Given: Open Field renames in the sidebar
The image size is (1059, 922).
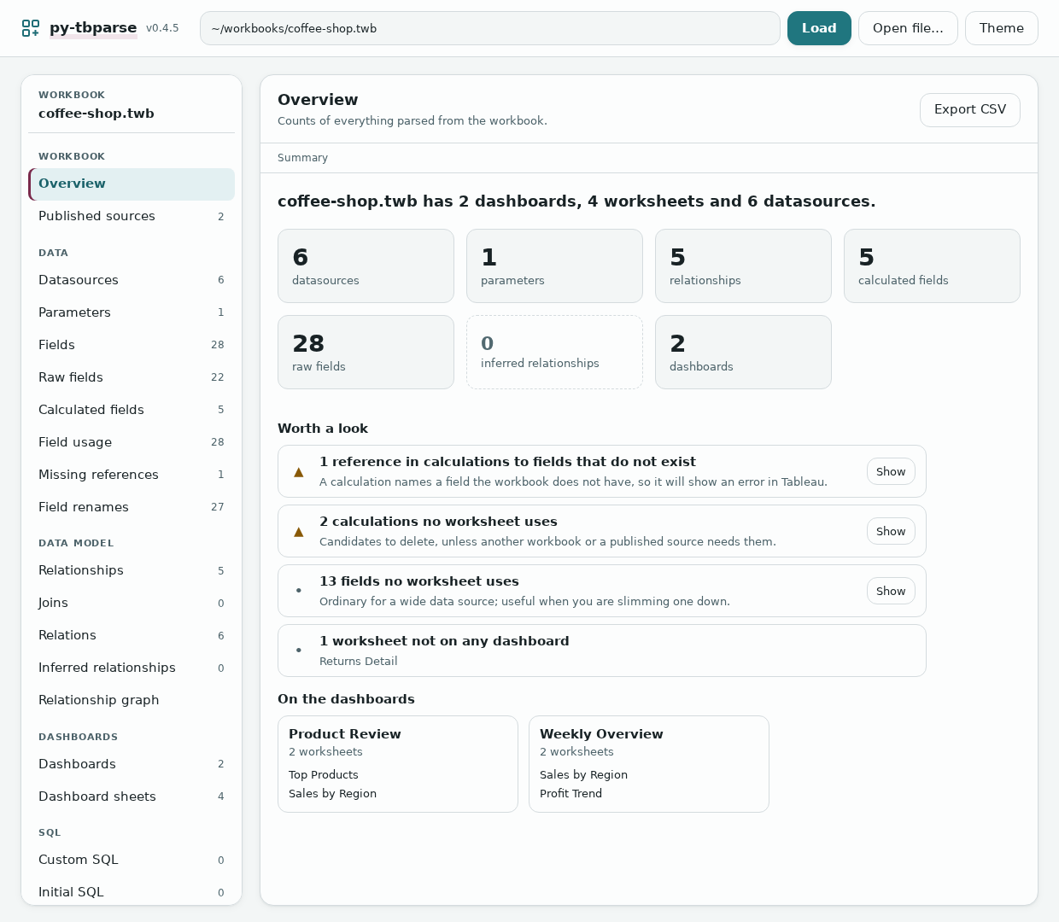Looking at the screenshot, I should pyautogui.click(x=132, y=507).
